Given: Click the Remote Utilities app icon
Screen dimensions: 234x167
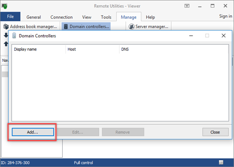Looking at the screenshot, I should click(x=4, y=6).
